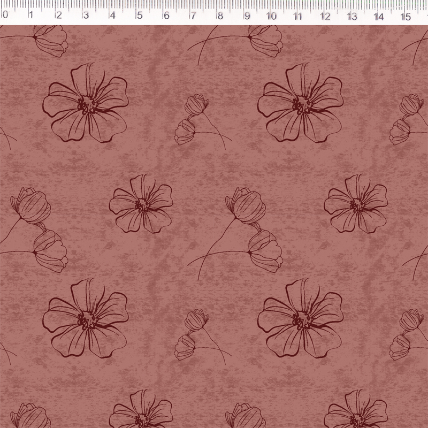Click the medium open flower in the left-center area
428x428 pixels.
click(x=141, y=204)
